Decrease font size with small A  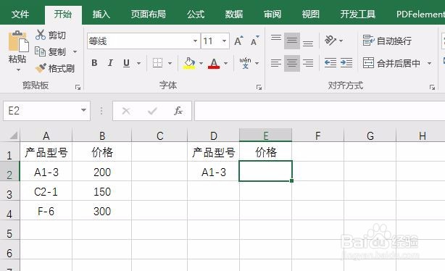coord(254,41)
